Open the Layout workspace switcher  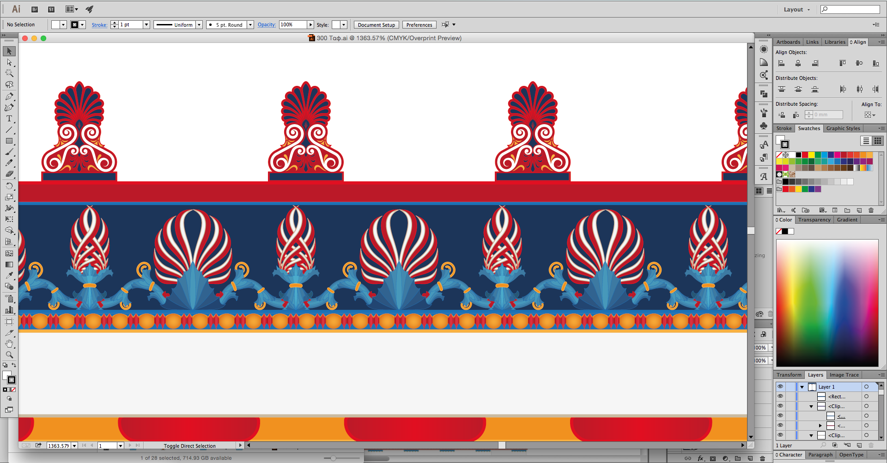pos(797,9)
